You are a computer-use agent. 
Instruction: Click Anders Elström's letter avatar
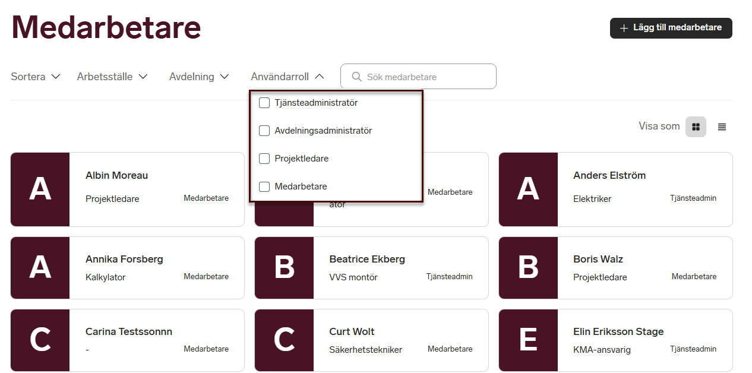(x=527, y=189)
